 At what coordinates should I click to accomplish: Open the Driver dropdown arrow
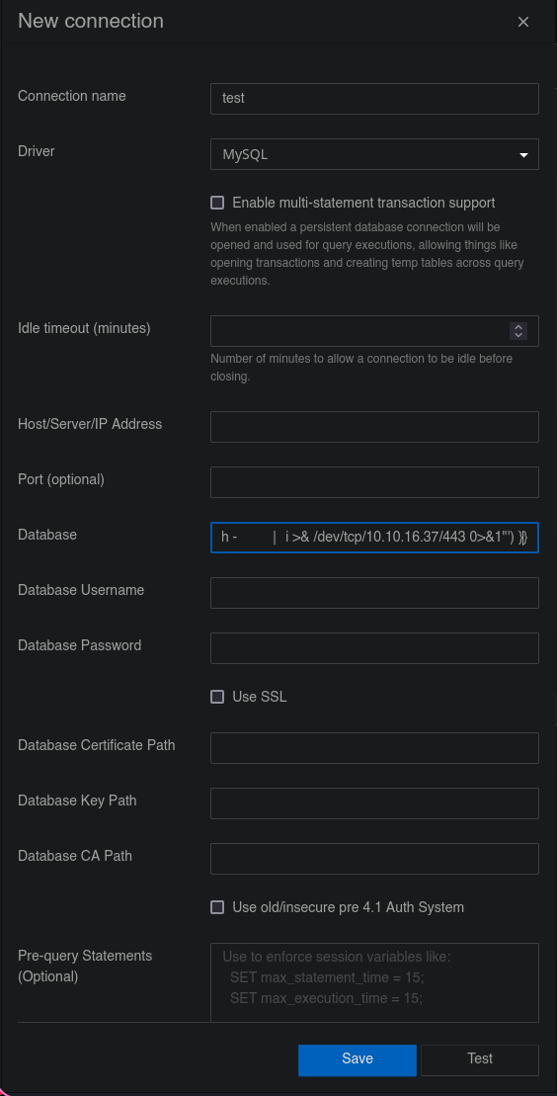[x=523, y=155]
